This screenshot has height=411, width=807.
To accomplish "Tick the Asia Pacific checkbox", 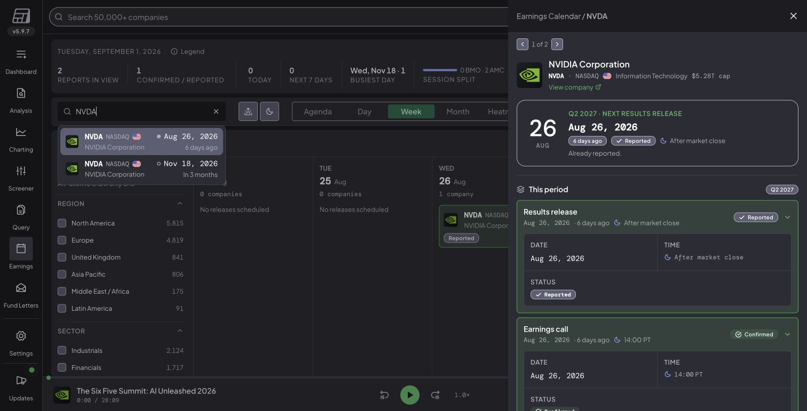I will [x=62, y=275].
